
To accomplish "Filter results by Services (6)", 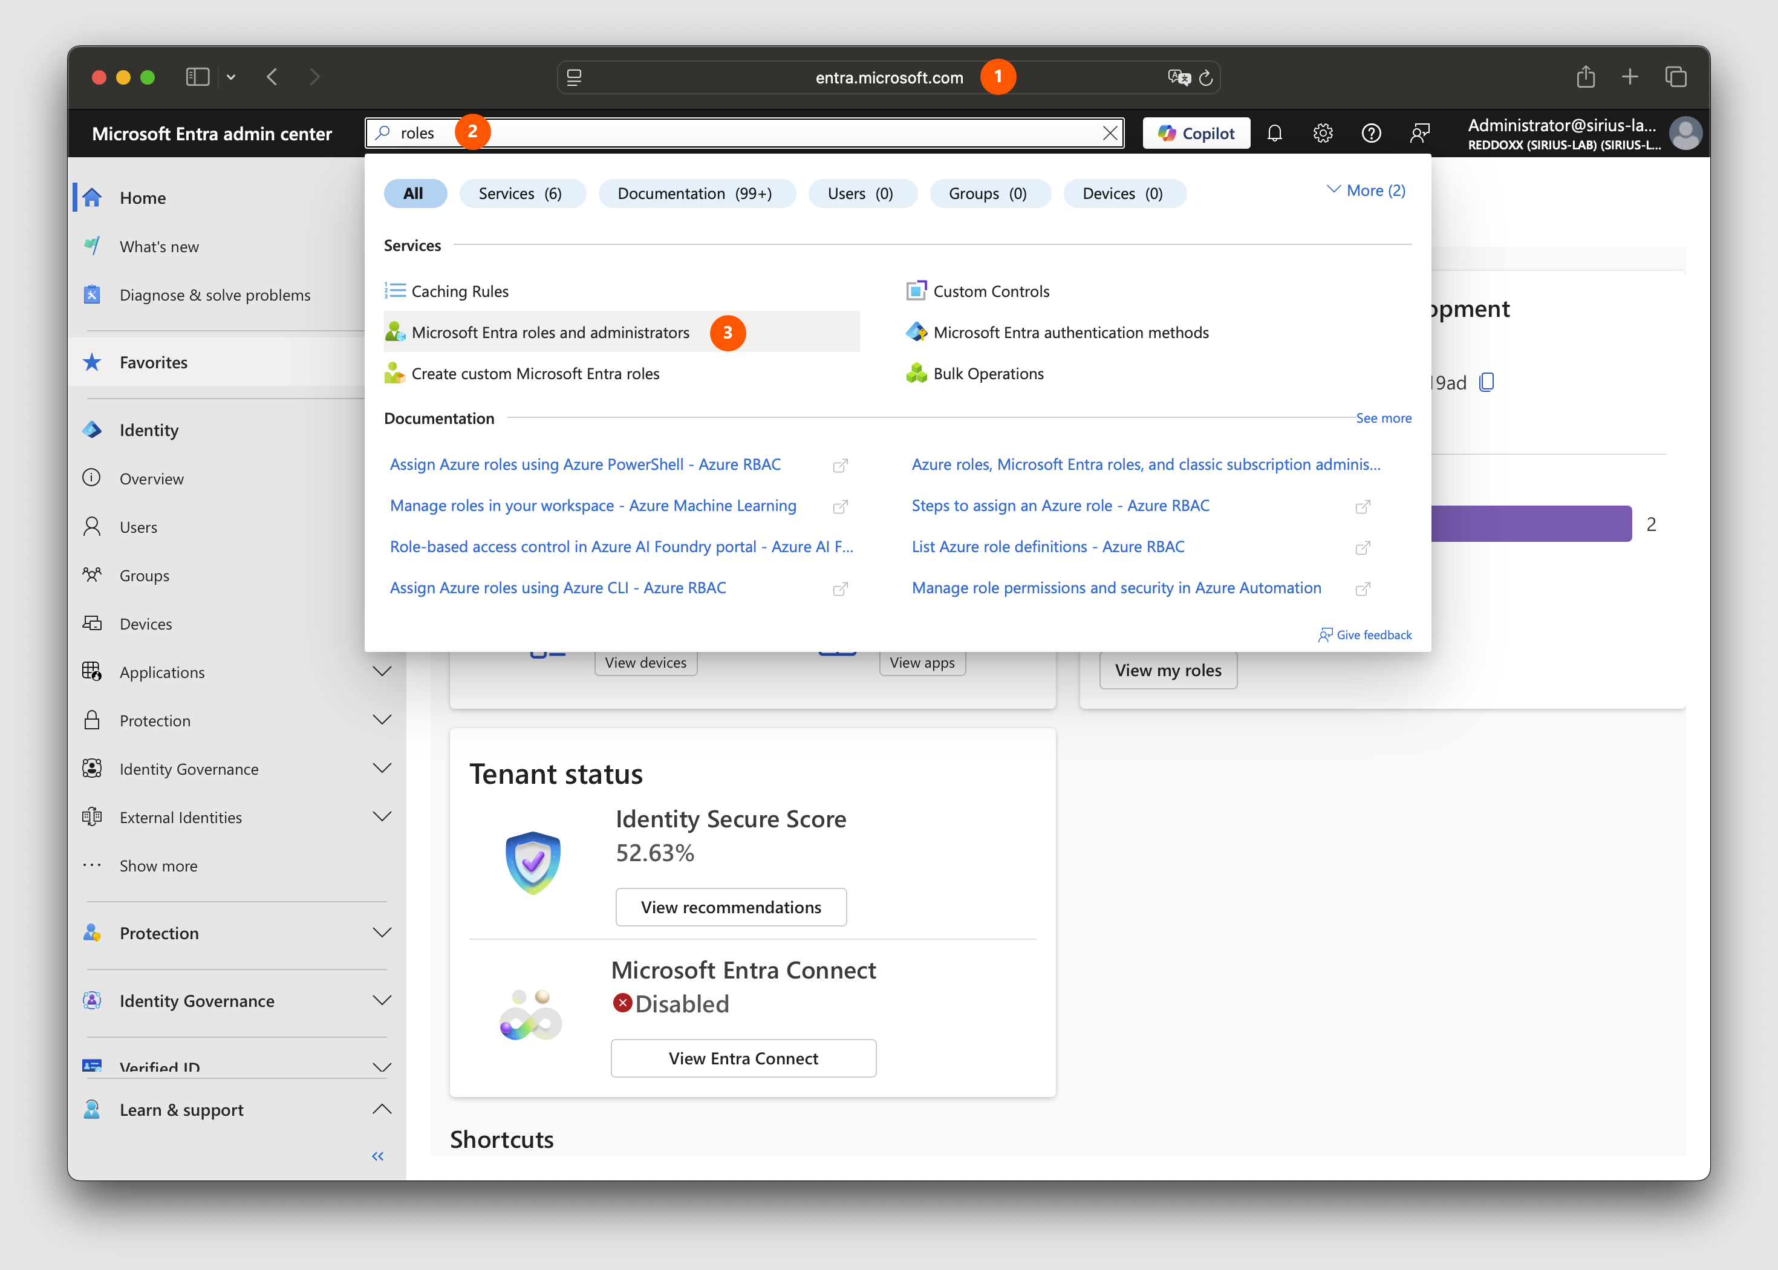I will click(x=523, y=193).
